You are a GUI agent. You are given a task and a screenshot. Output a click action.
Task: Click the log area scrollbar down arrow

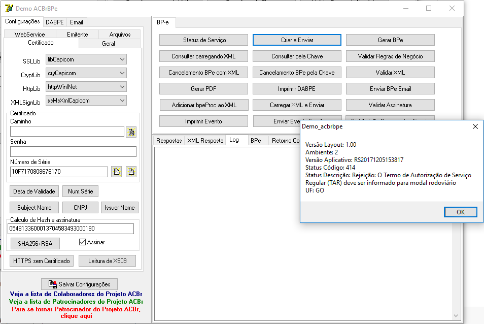(x=456, y=316)
